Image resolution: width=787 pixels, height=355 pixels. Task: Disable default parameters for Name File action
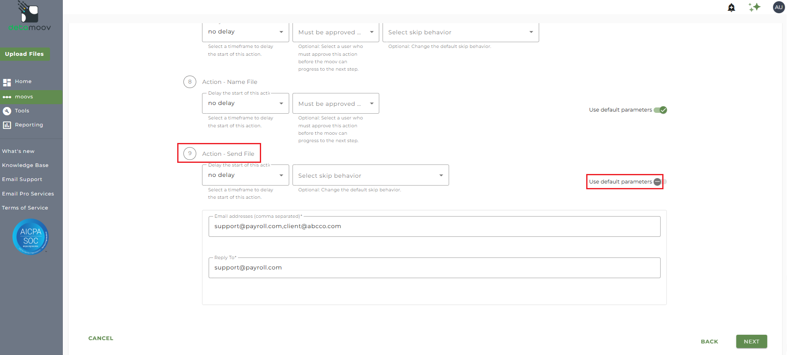point(661,110)
